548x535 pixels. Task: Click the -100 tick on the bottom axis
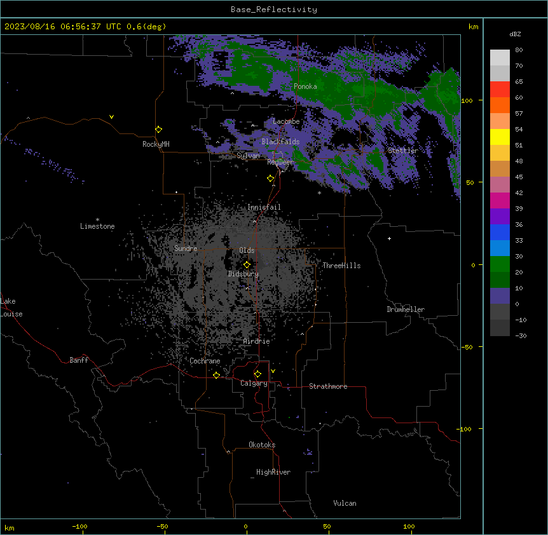click(79, 526)
